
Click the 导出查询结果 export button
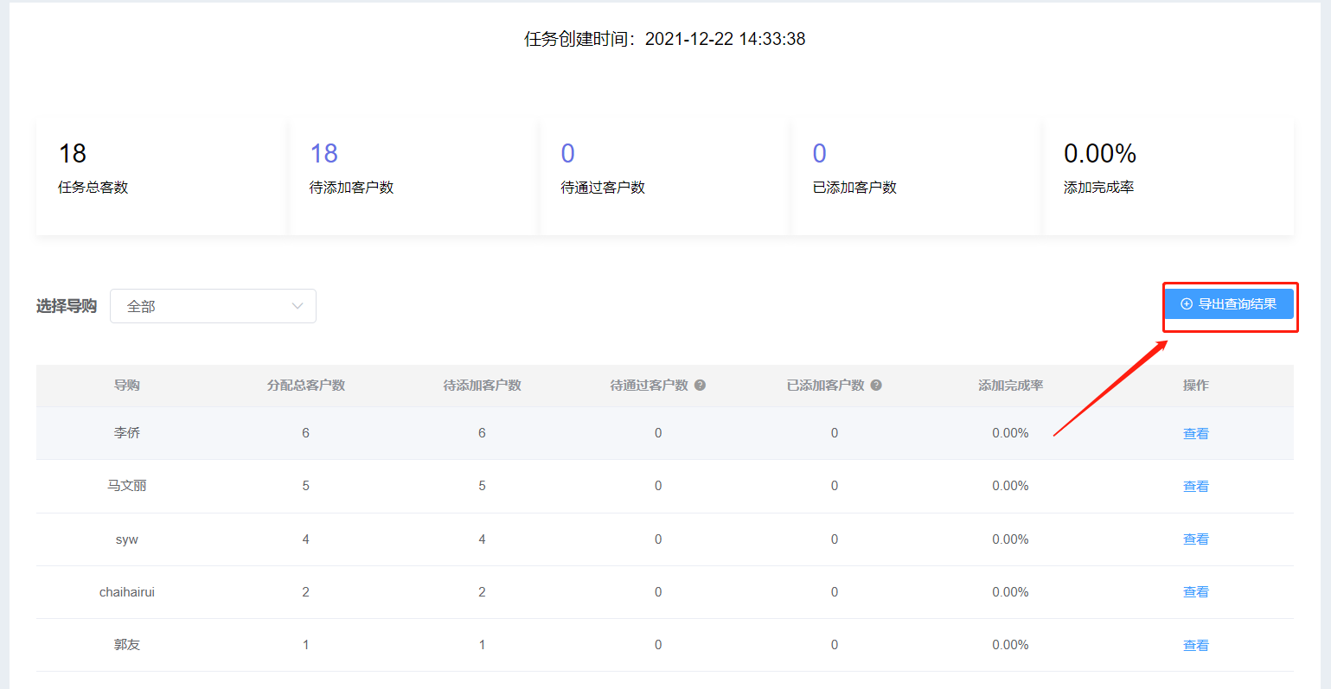pos(1229,304)
